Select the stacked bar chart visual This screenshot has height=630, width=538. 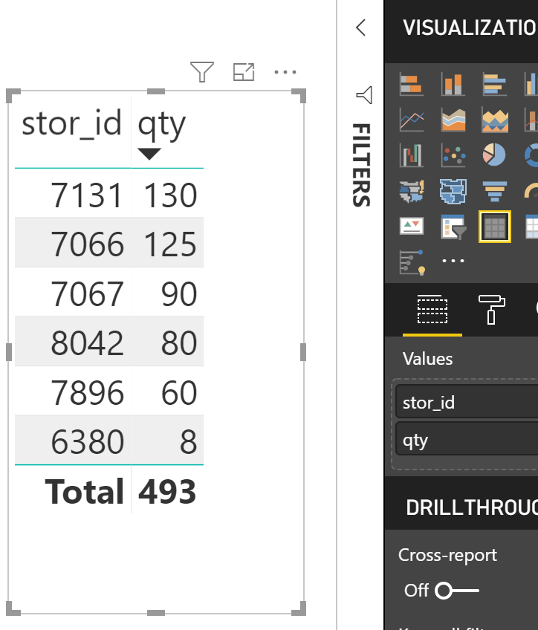coord(412,84)
